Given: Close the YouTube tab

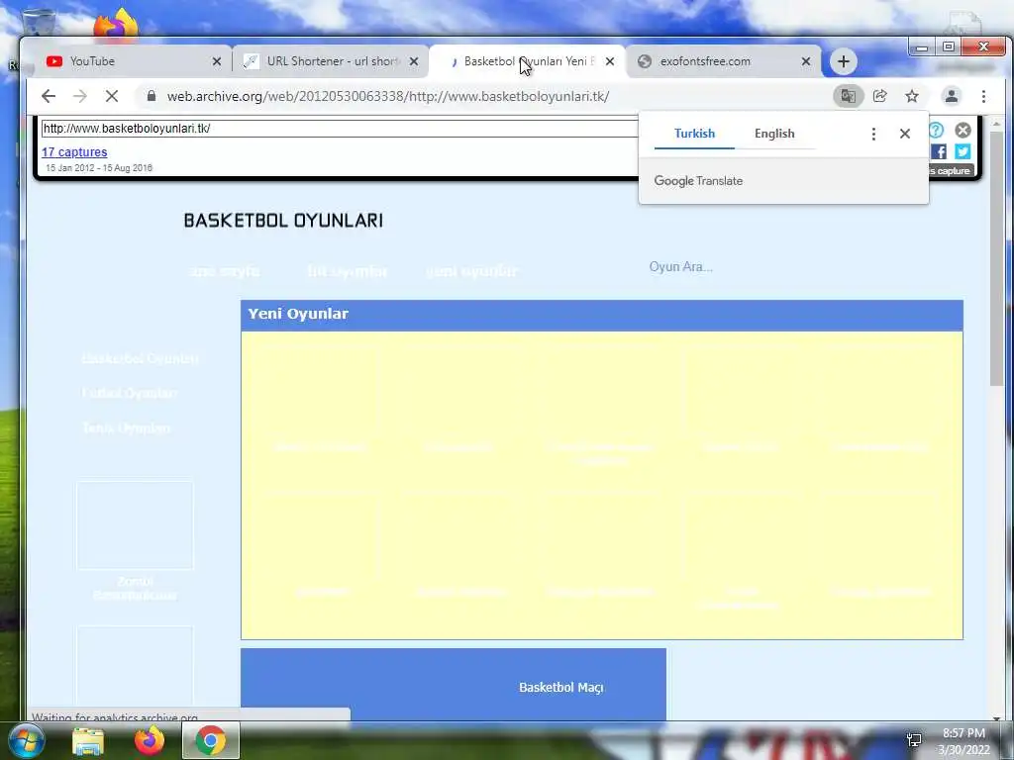Looking at the screenshot, I should [217, 61].
